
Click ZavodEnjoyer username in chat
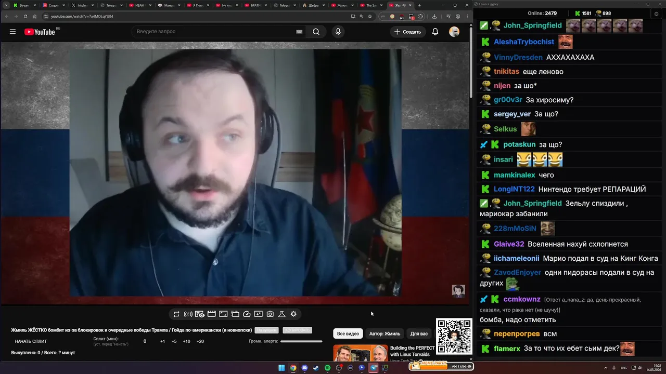pos(517,272)
